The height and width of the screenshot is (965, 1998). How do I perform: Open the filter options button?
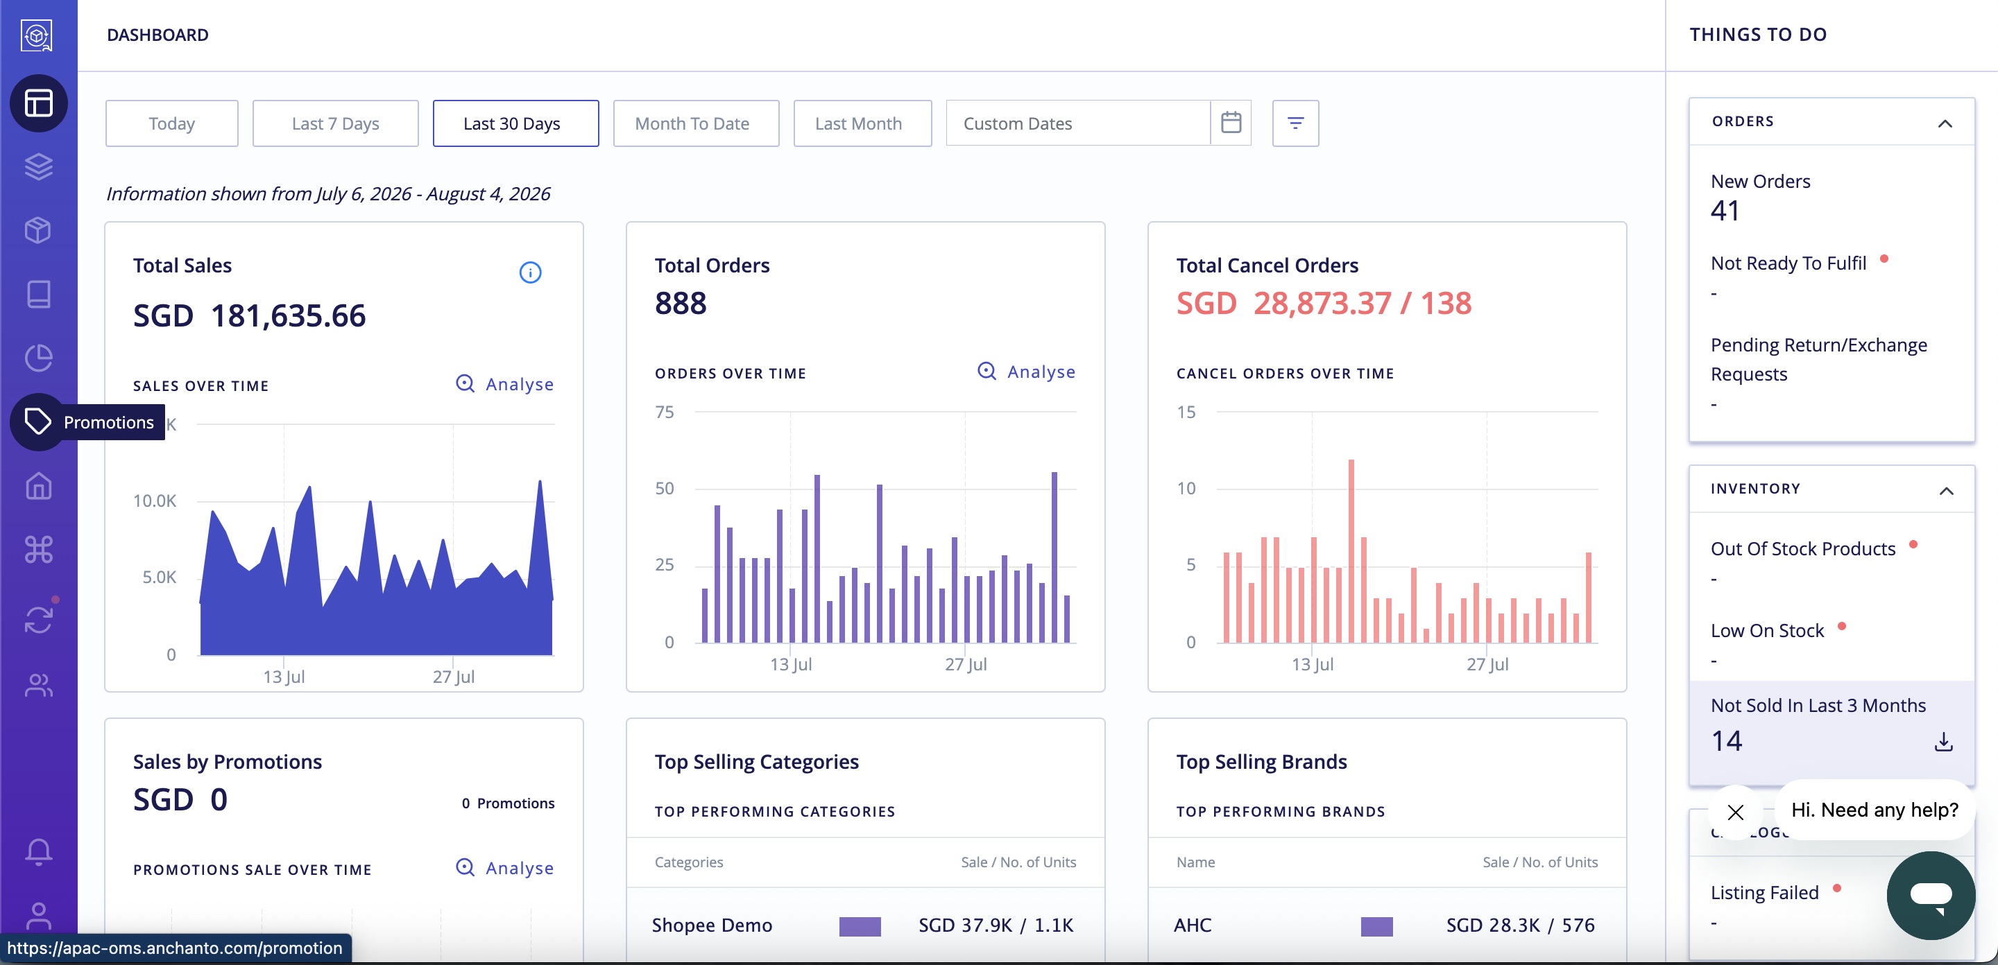(x=1295, y=123)
